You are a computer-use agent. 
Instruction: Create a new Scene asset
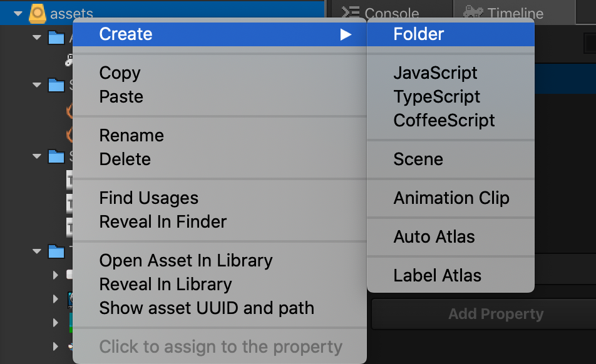point(451,159)
